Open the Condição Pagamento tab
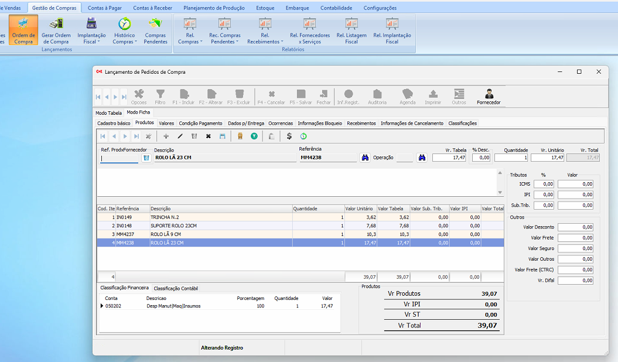Image resolution: width=618 pixels, height=362 pixels. pos(200,124)
